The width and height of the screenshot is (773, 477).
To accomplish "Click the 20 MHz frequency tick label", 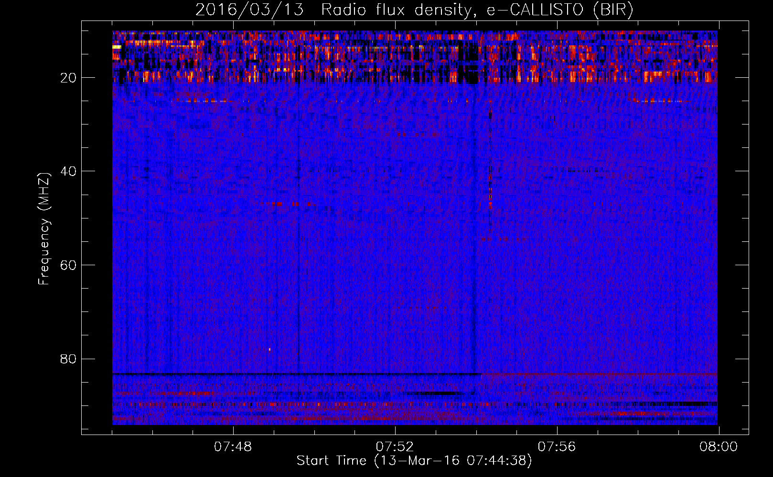I will pos(69,78).
